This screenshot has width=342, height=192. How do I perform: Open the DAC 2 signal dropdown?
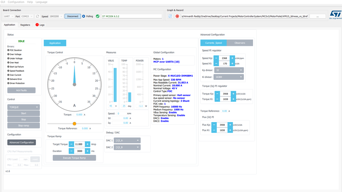pyautogui.click(x=127, y=147)
